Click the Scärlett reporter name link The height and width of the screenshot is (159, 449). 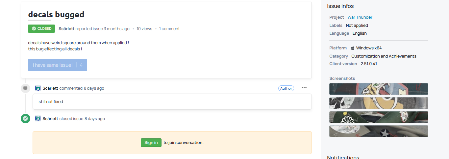[x=66, y=29]
